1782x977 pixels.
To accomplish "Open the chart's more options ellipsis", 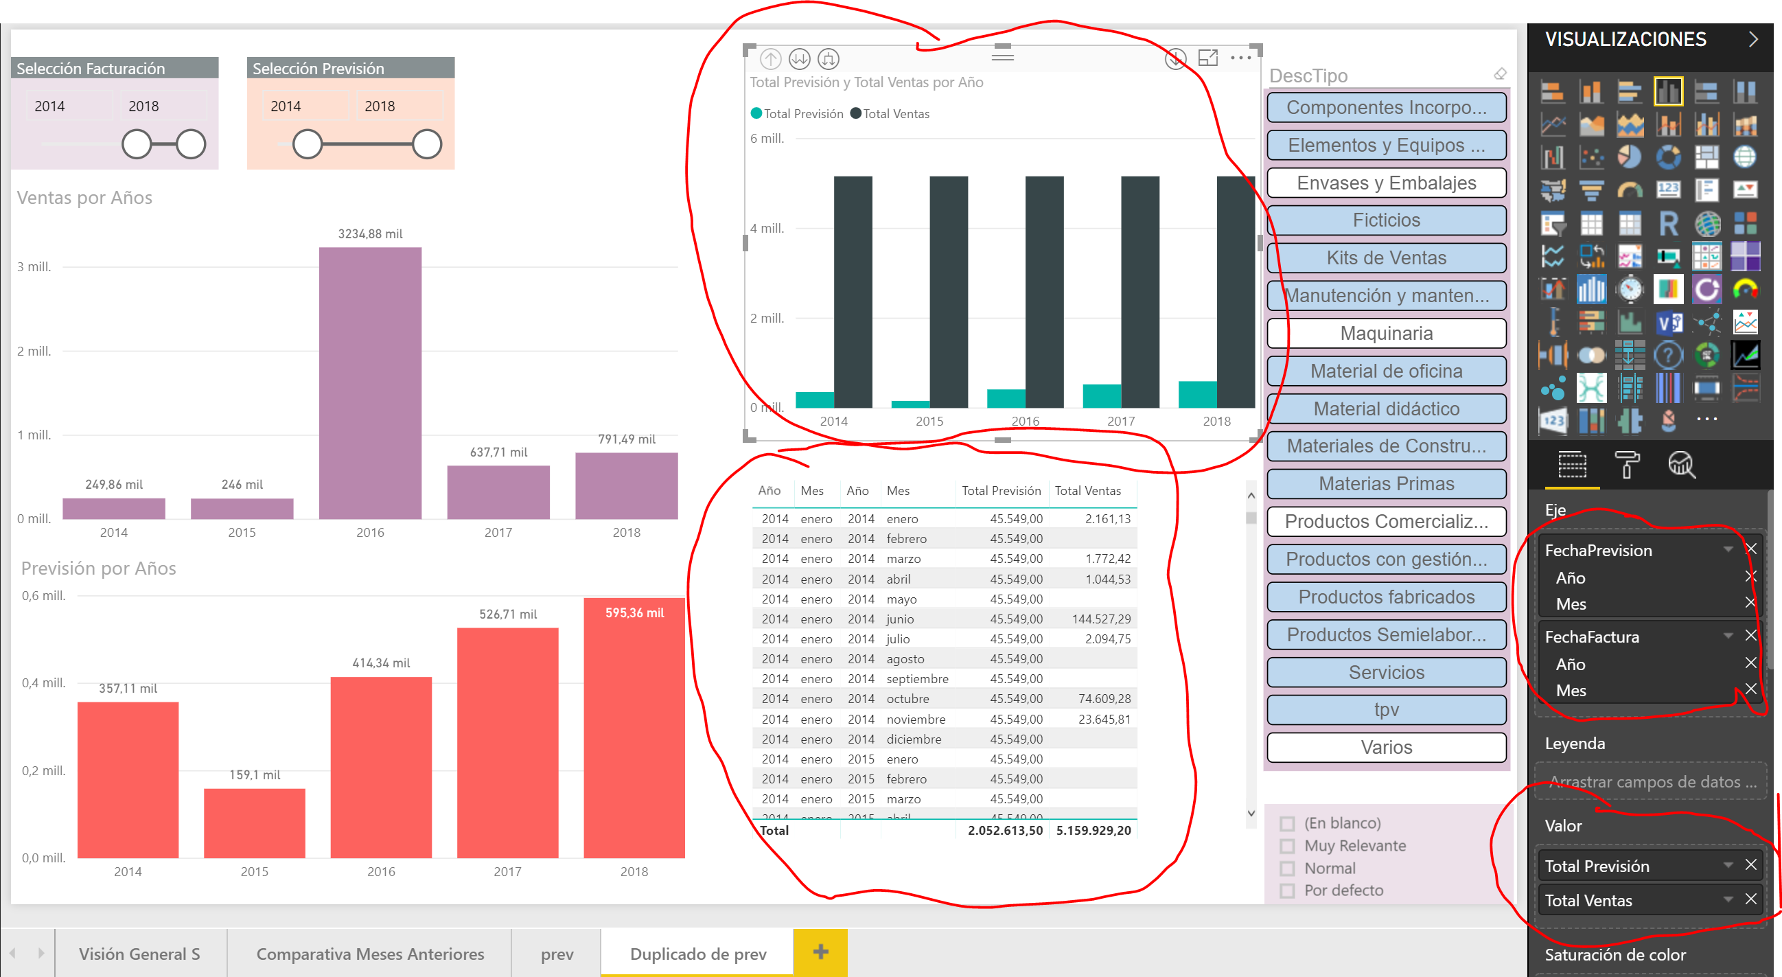I will click(1240, 58).
